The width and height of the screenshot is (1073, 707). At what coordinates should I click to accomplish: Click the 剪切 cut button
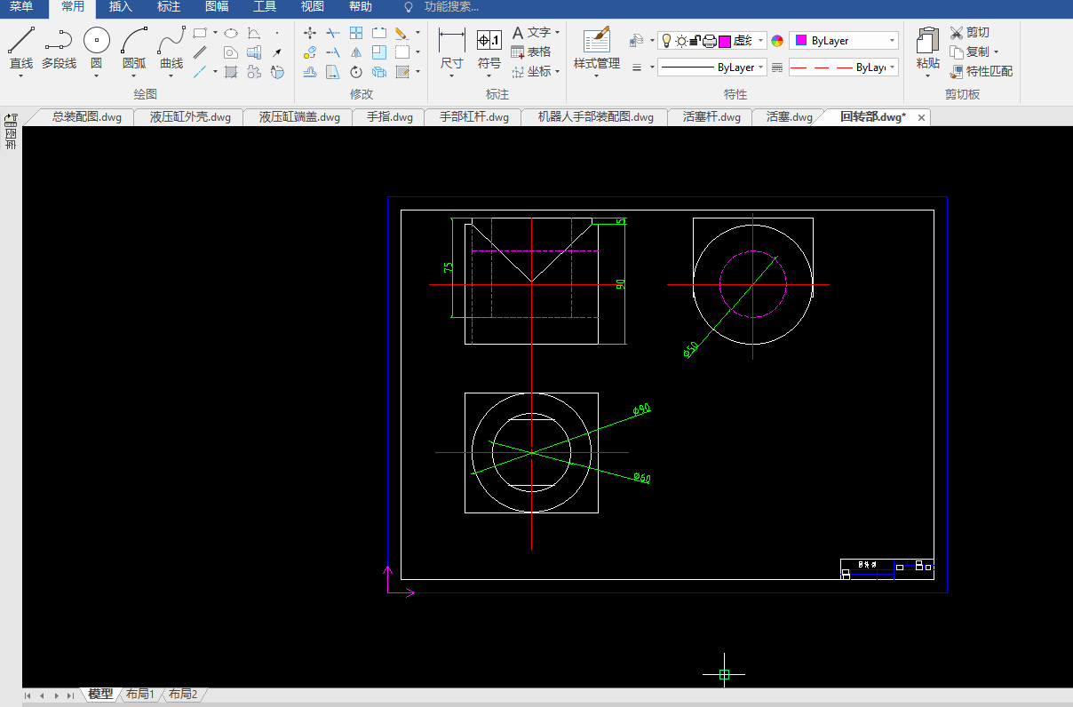970,33
